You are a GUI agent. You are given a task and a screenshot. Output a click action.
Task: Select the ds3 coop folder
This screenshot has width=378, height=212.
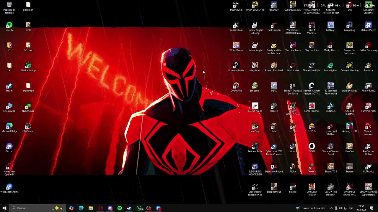pyautogui.click(x=28, y=47)
